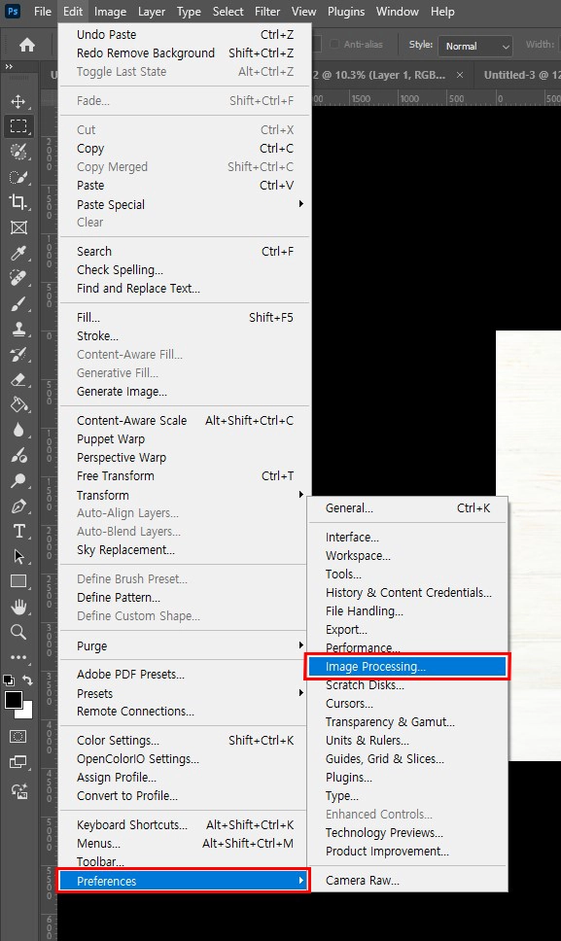Click the default foreground/background colors icon
This screenshot has width=561, height=941.
point(9,680)
